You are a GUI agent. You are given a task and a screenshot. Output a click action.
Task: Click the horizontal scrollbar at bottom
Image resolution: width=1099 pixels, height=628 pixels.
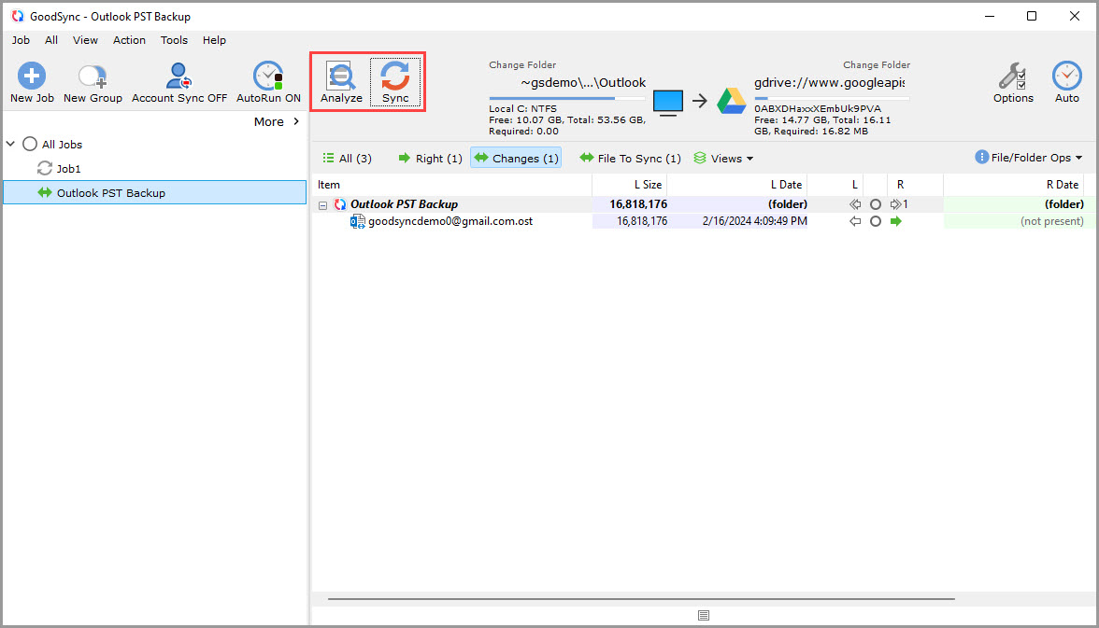(641, 599)
